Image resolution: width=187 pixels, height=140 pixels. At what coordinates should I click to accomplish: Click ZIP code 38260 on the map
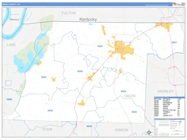coord(80,71)
